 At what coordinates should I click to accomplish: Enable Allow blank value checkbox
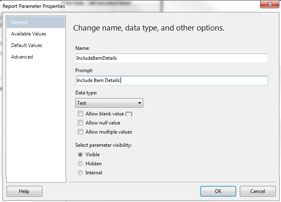80,114
